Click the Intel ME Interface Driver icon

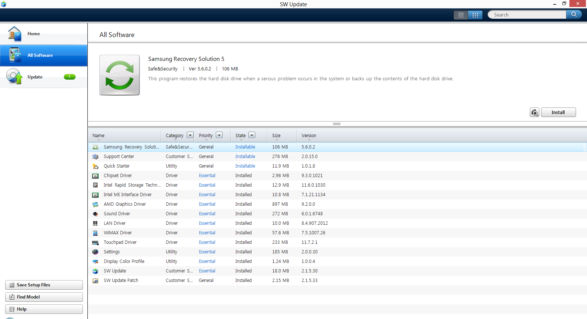point(95,195)
